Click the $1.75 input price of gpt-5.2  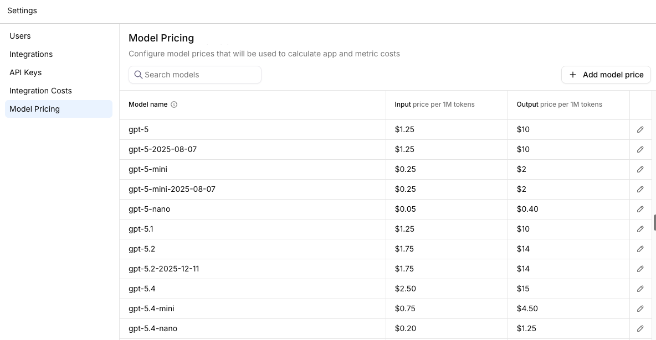pyautogui.click(x=404, y=249)
